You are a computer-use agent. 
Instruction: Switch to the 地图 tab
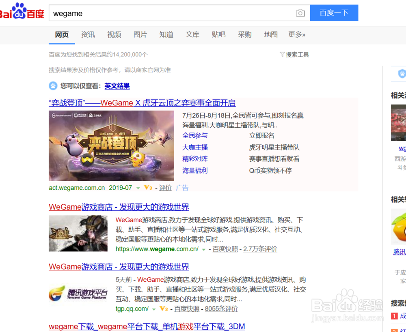tap(271, 34)
